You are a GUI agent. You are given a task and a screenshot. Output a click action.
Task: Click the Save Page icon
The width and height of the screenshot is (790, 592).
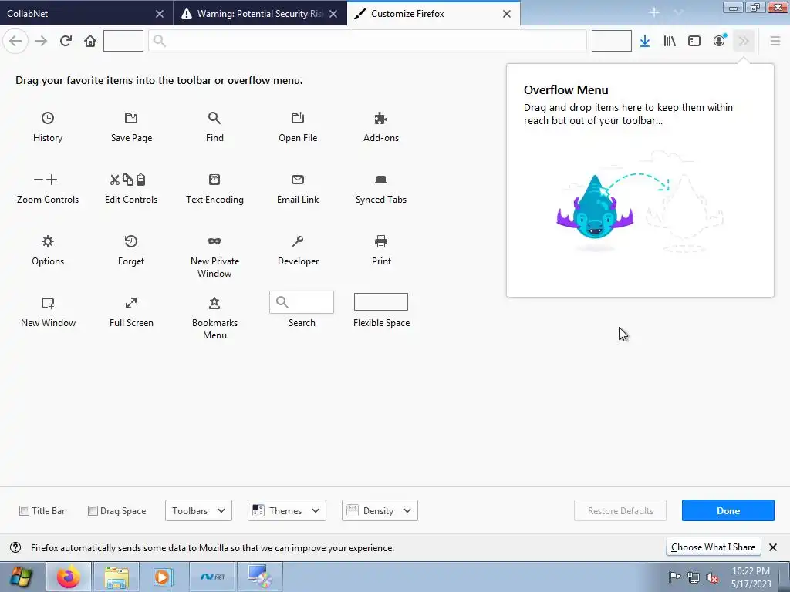[x=131, y=118]
